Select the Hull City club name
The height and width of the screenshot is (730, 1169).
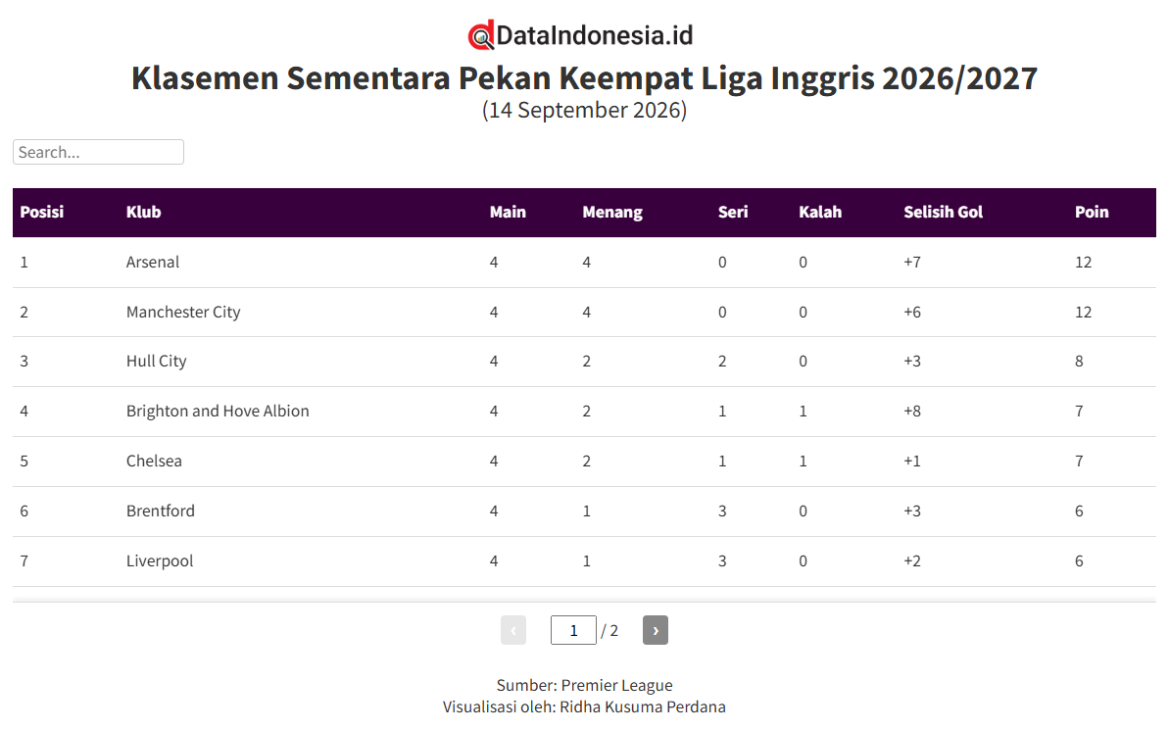click(x=157, y=362)
